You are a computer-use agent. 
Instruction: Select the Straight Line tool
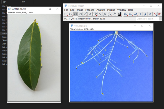pyautogui.click(x=85, y=14)
